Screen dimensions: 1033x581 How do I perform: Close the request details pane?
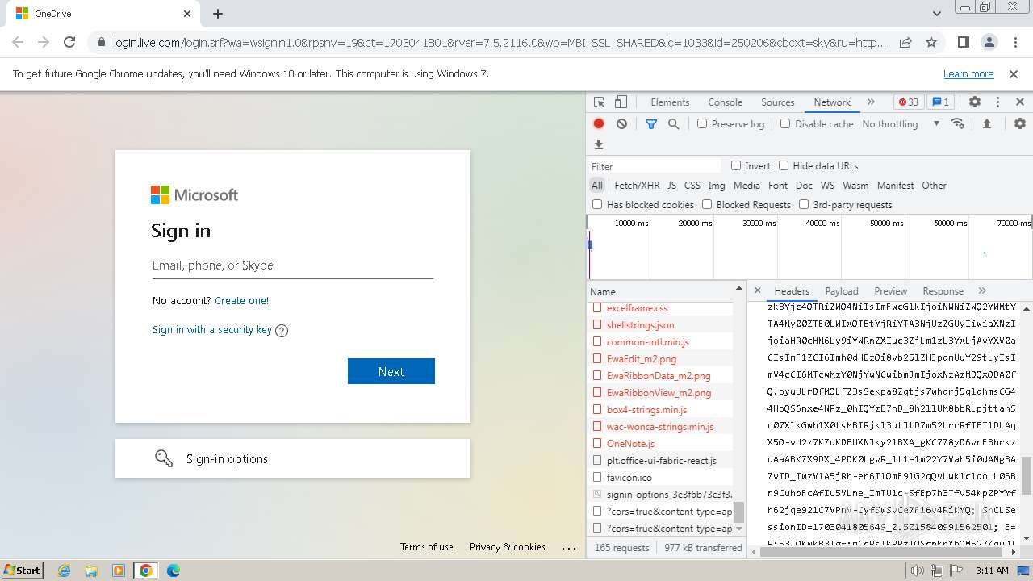pyautogui.click(x=757, y=290)
